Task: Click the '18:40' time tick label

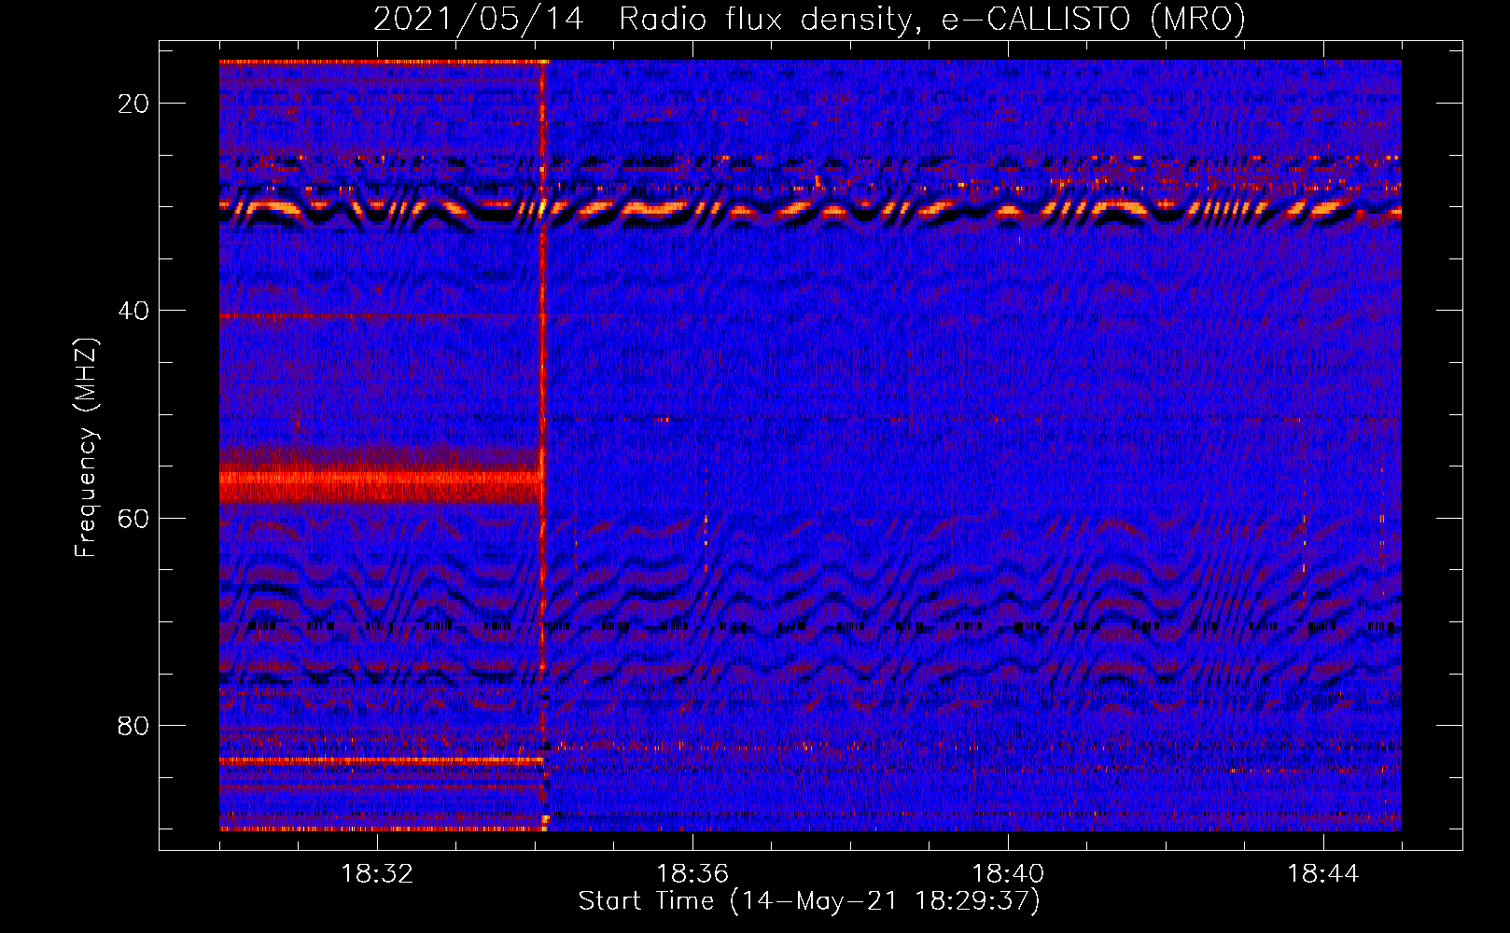Action: tap(1008, 874)
